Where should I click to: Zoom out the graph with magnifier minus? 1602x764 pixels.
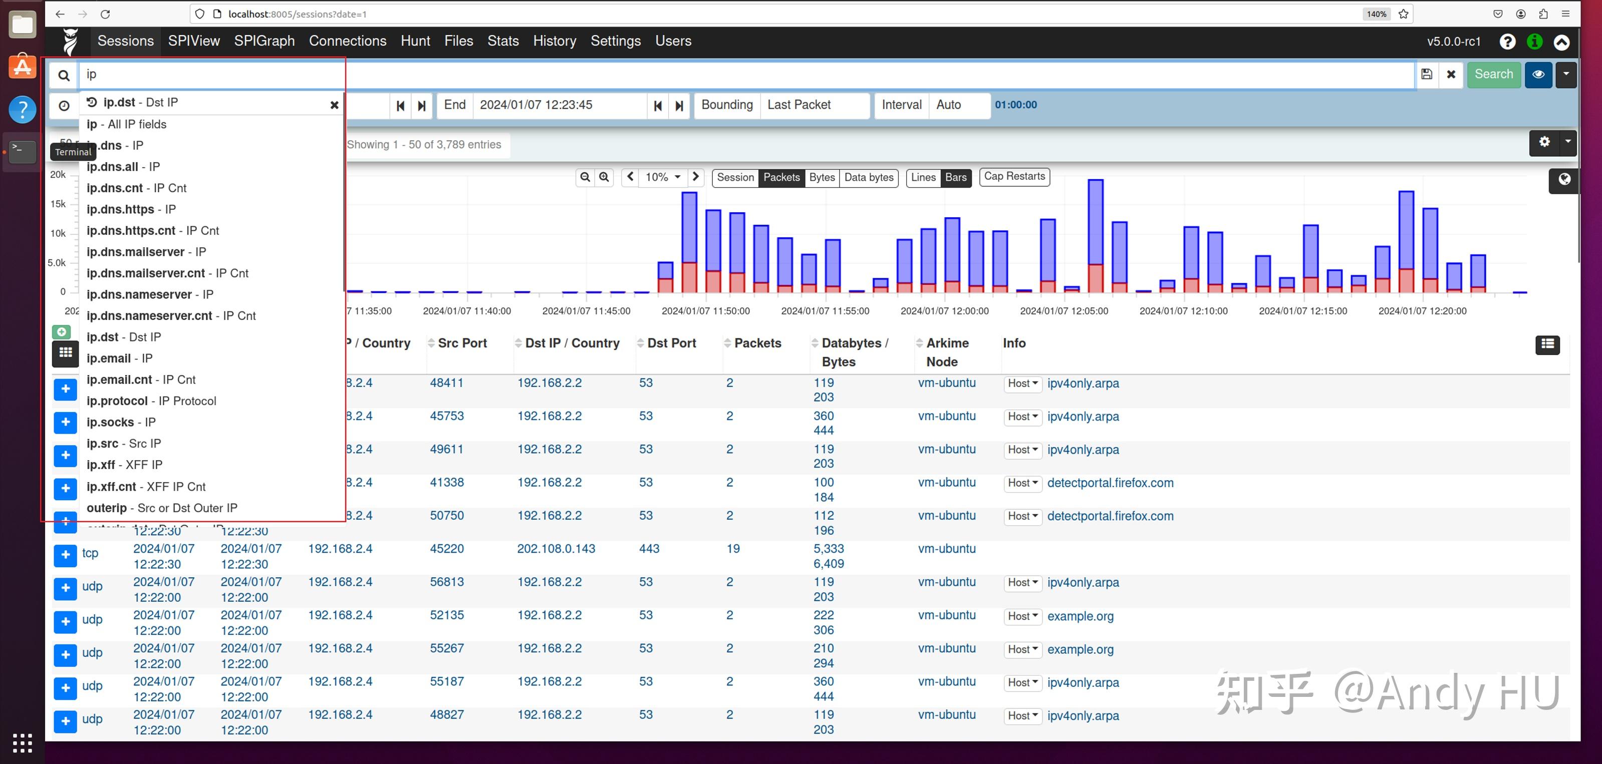pos(585,177)
